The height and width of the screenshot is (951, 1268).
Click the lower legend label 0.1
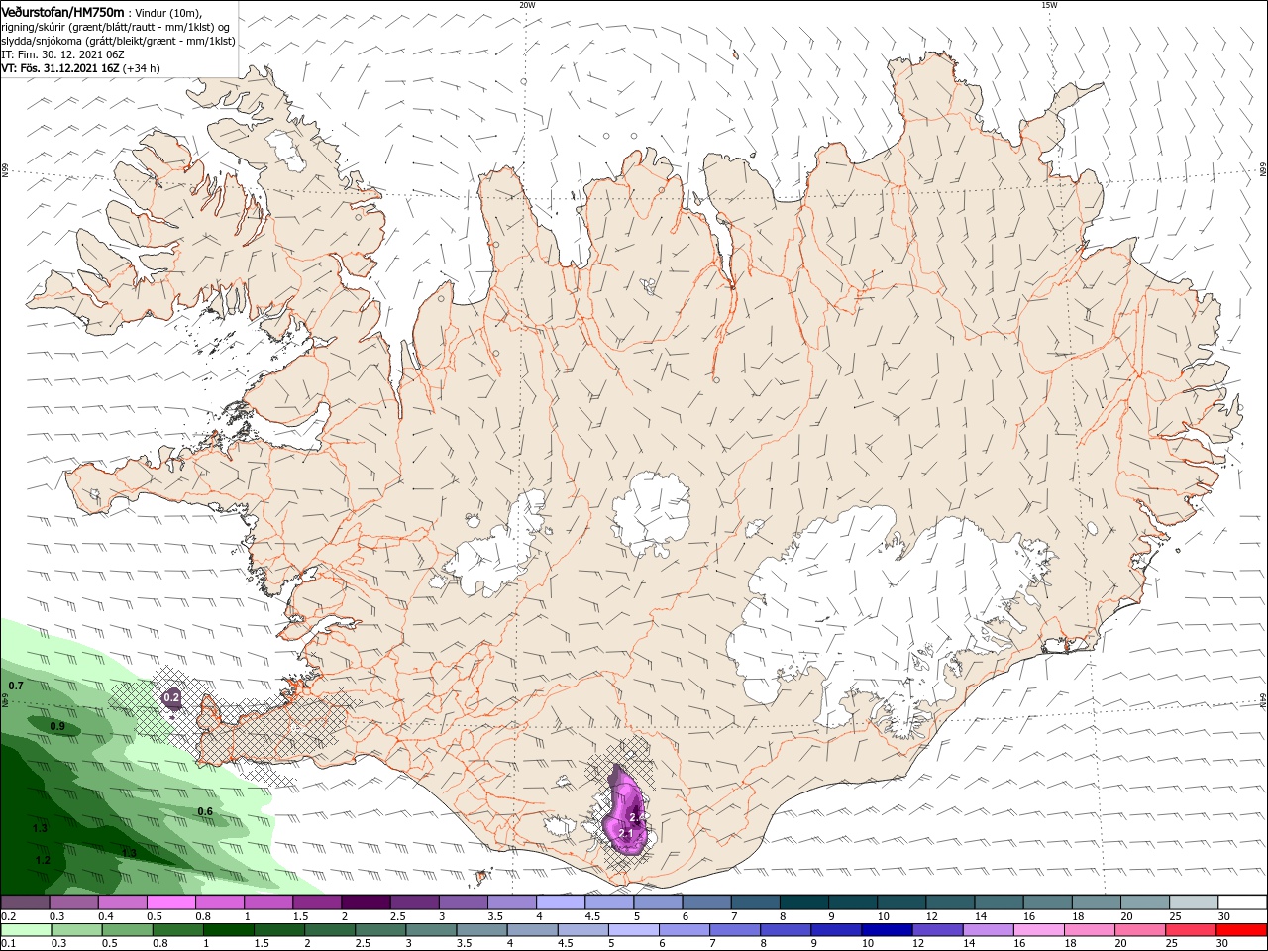pos(8,944)
